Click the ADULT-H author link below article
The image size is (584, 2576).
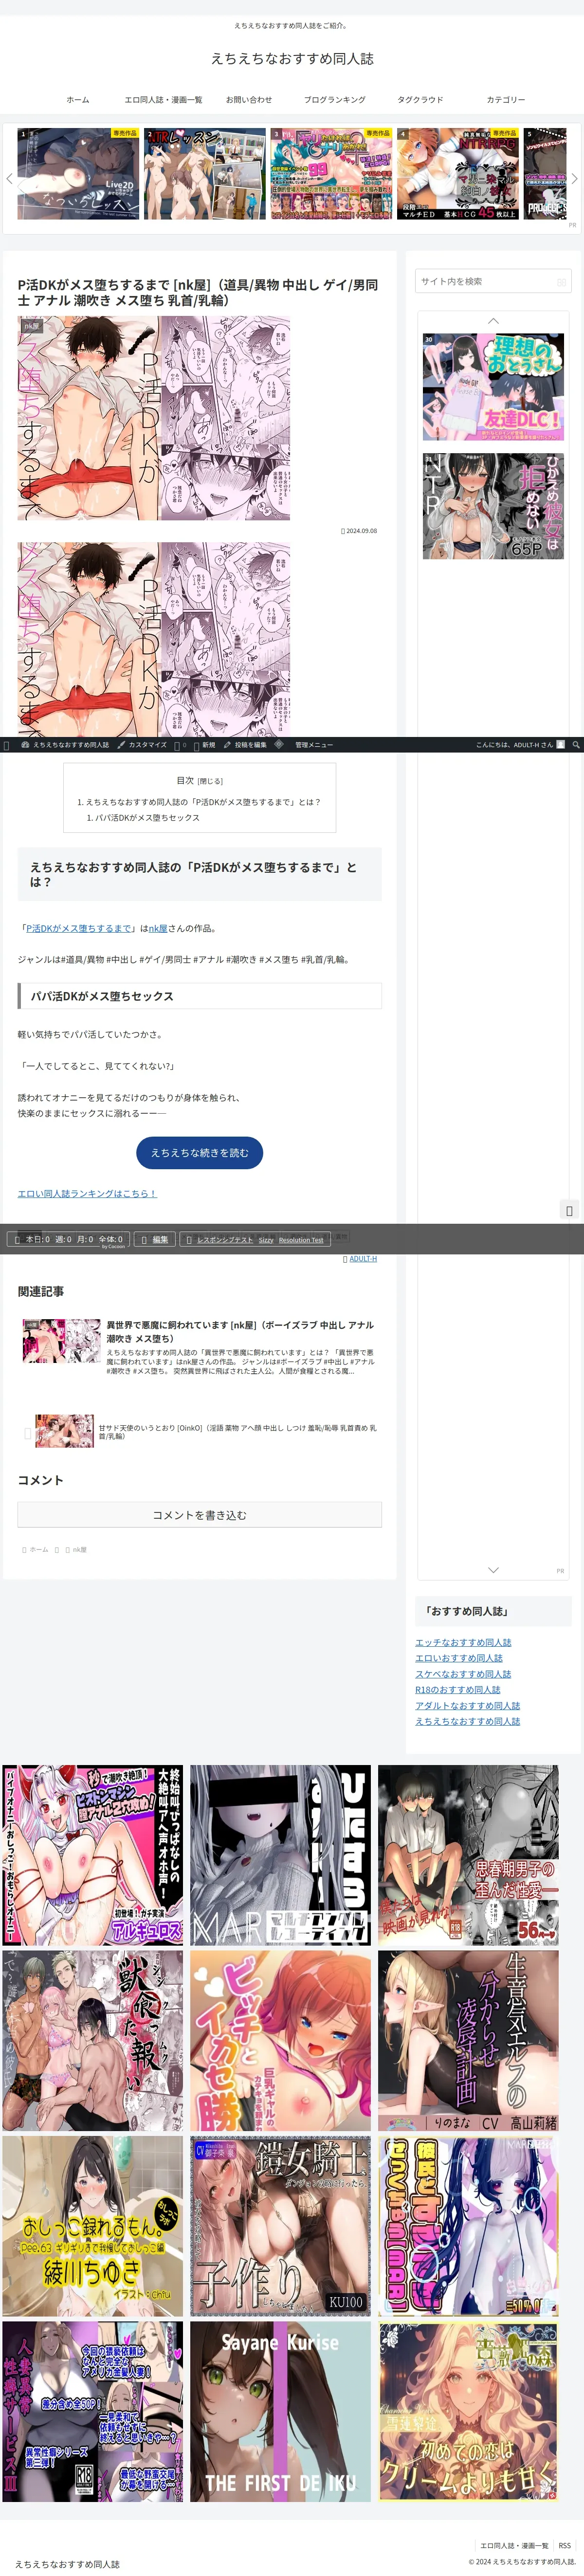pyautogui.click(x=363, y=1259)
